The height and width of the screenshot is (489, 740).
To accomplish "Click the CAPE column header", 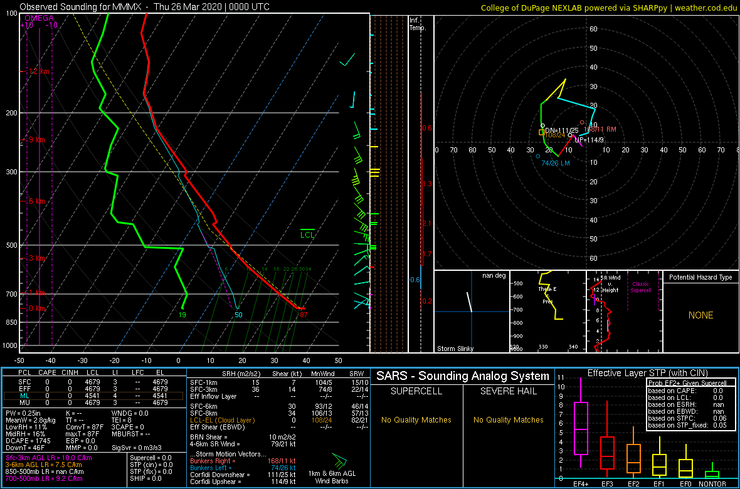I will coord(47,373).
